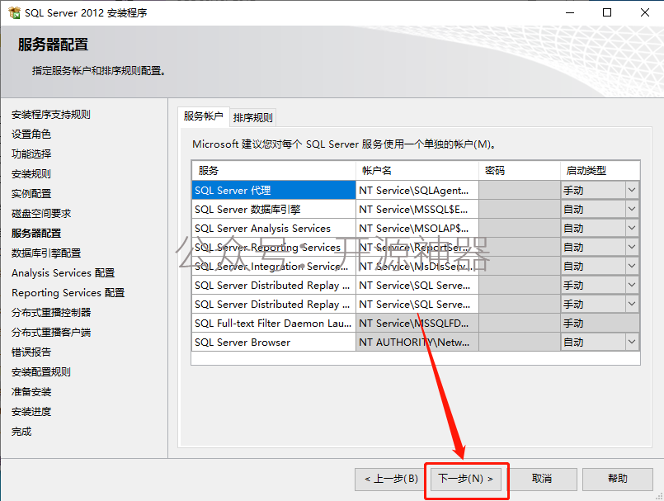Viewport: 664px width, 501px height.
Task: Click 安装程序支持规则 step in sidebar
Action: click(x=51, y=115)
